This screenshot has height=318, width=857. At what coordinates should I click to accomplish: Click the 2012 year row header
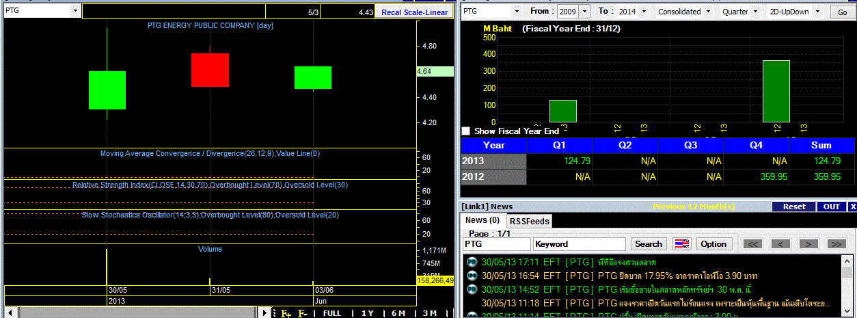[x=493, y=176]
